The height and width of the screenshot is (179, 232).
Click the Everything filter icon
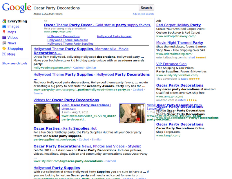point(4,21)
